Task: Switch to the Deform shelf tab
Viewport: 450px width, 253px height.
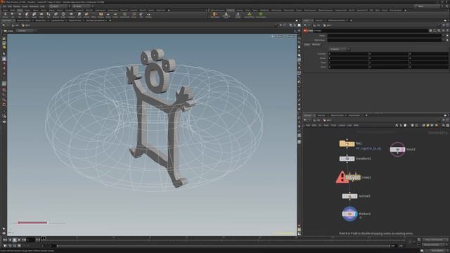Action: coord(36,11)
